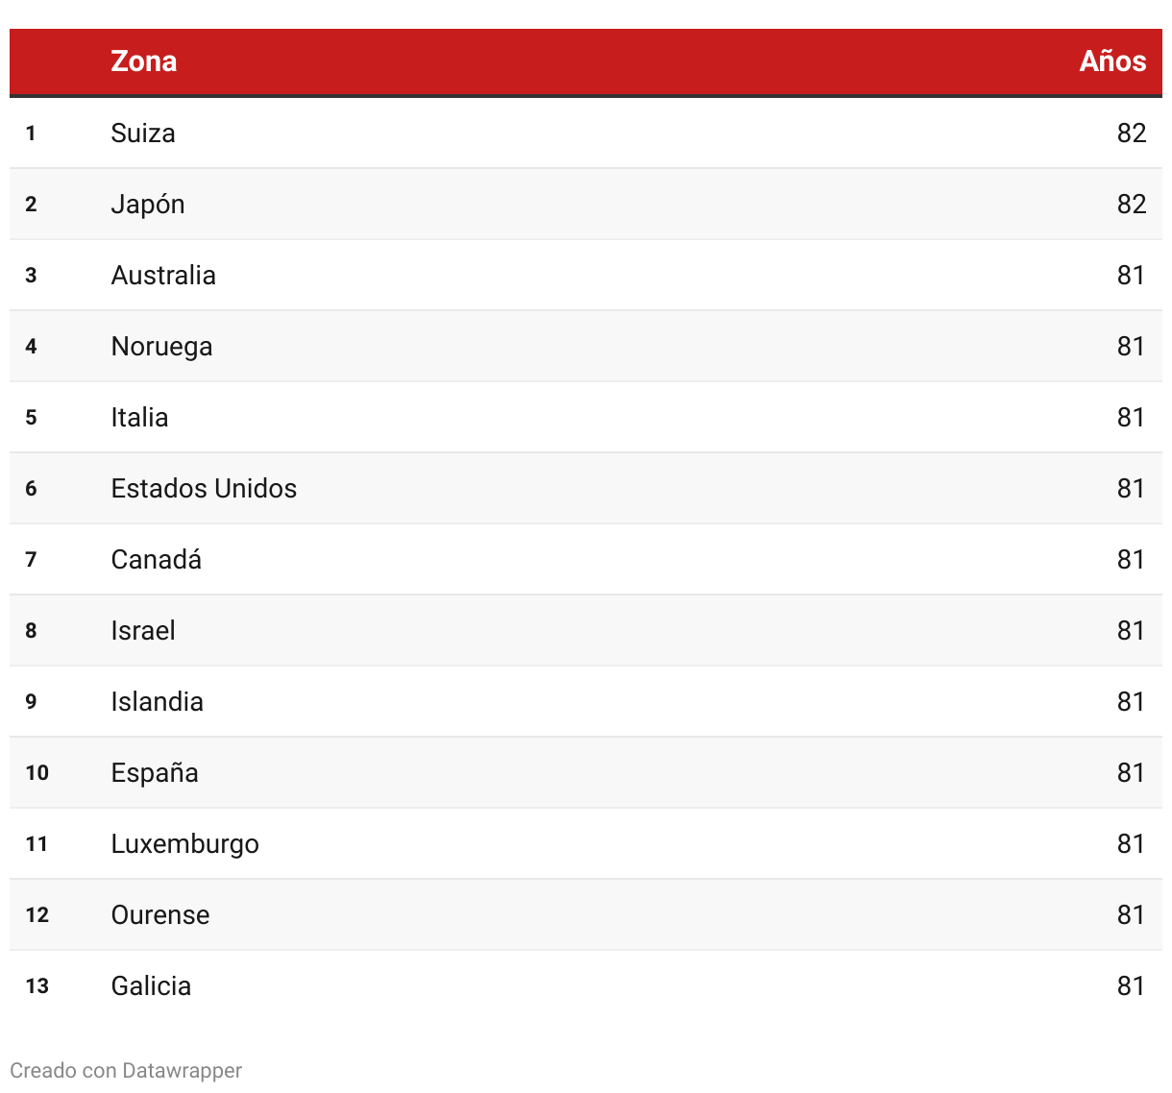Click the years value for Galicia
Screen dimensions: 1172x1093
(x=1132, y=986)
